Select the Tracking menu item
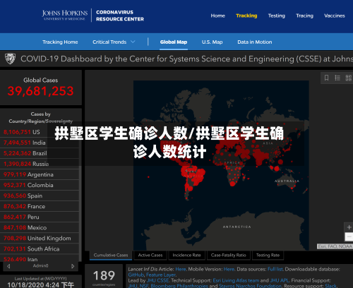The width and height of the screenshot is (353, 288). click(246, 16)
